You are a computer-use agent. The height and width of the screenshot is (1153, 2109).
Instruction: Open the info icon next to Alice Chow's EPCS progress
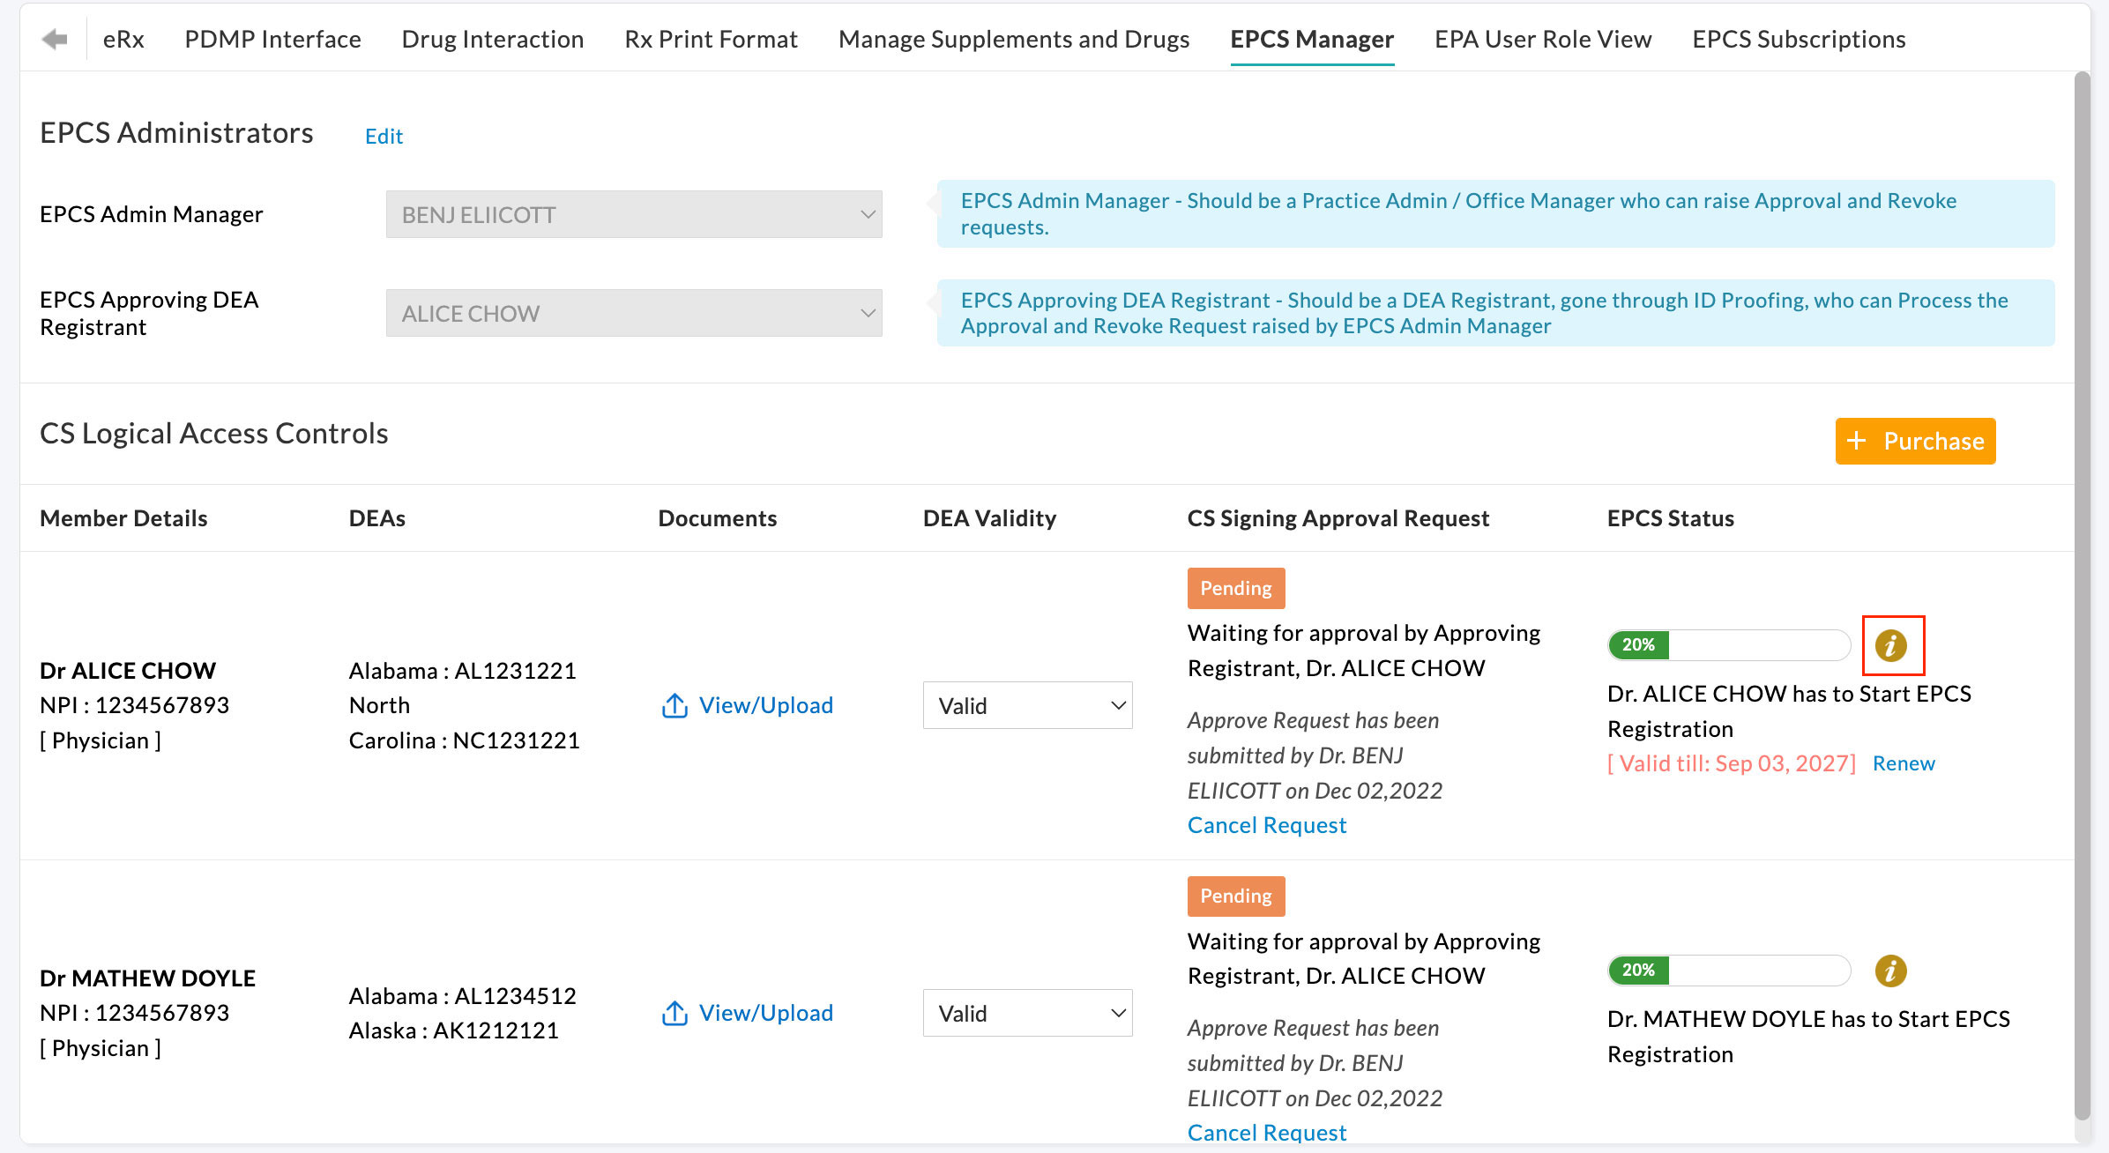click(x=1893, y=644)
